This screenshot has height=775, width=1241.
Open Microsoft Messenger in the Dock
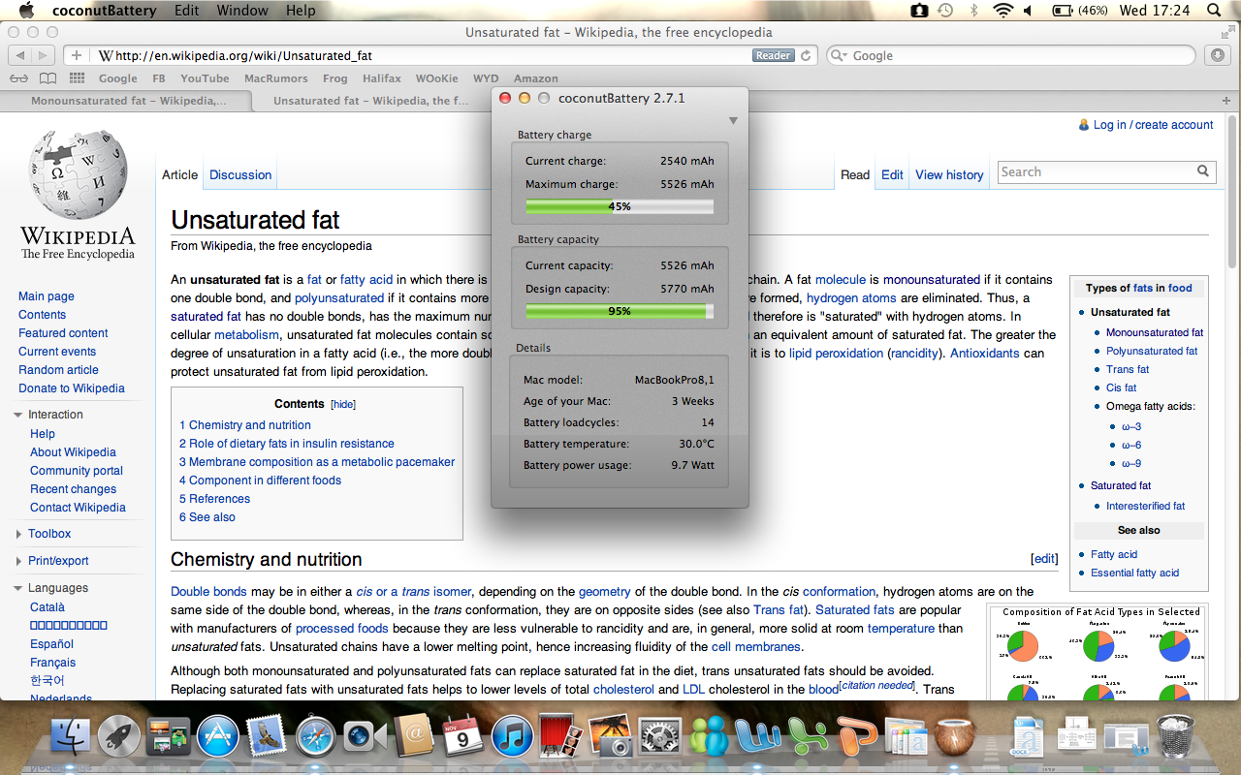(x=711, y=737)
